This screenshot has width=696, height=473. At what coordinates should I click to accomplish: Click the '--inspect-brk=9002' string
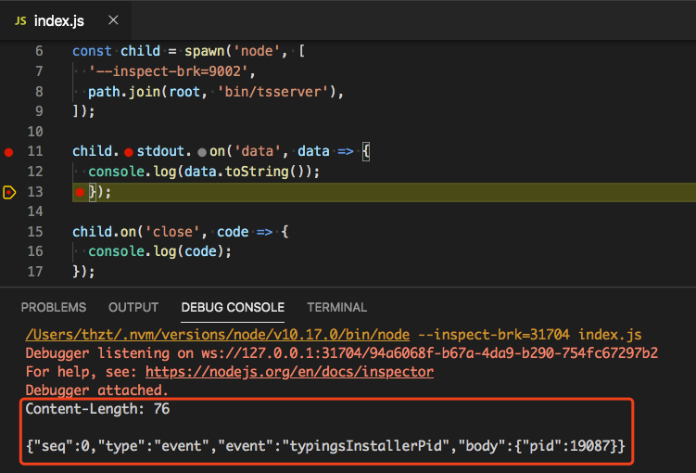(x=169, y=71)
